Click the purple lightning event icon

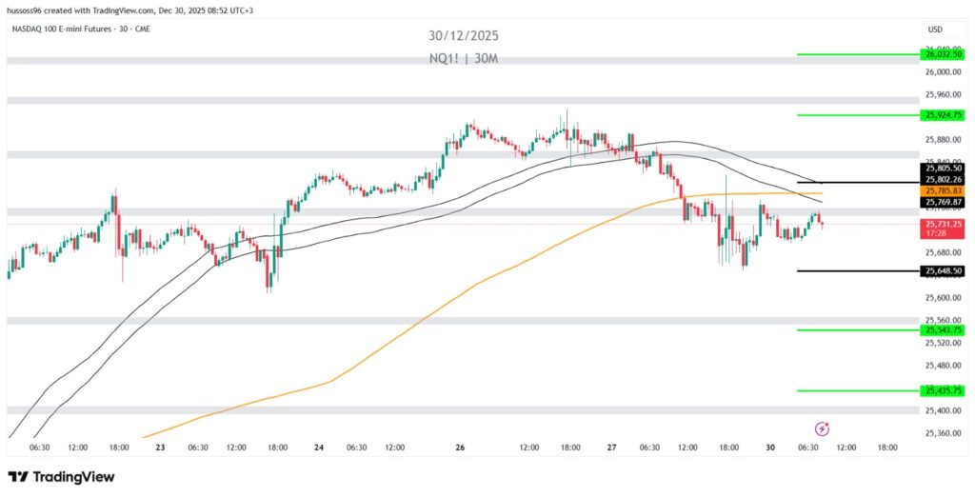pos(823,429)
